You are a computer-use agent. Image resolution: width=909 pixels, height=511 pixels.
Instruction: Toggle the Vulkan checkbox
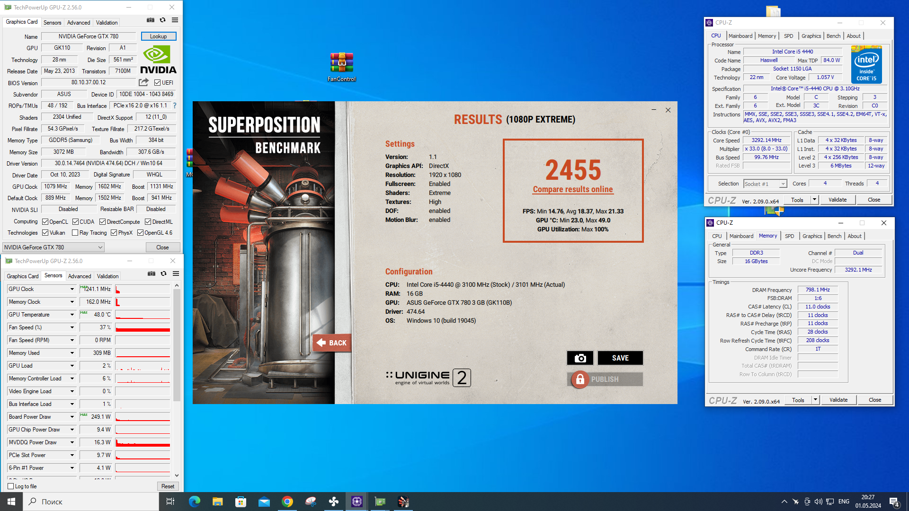pyautogui.click(x=45, y=232)
